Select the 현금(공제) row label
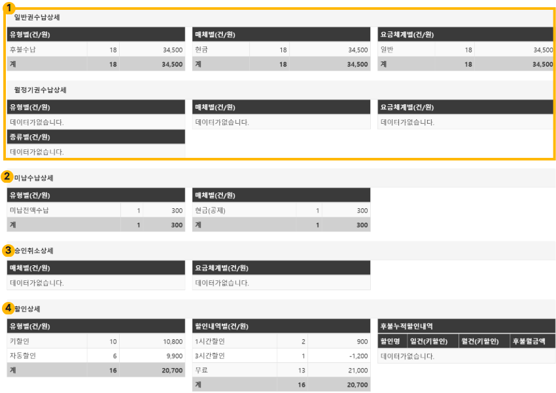The height and width of the screenshot is (393, 556). click(210, 210)
